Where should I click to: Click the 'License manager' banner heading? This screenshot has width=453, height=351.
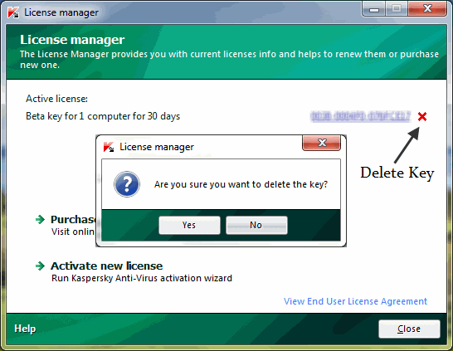pyautogui.click(x=72, y=40)
